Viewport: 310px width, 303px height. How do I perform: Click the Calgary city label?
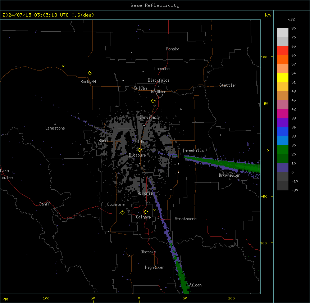[x=143, y=217]
